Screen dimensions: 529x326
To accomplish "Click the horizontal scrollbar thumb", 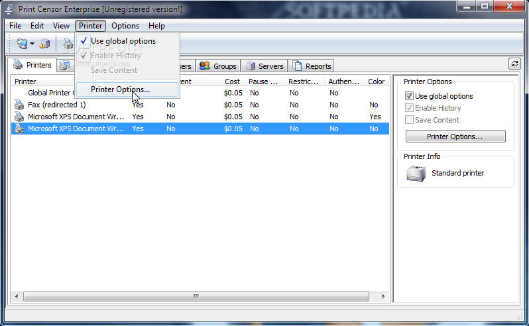I will (196, 296).
